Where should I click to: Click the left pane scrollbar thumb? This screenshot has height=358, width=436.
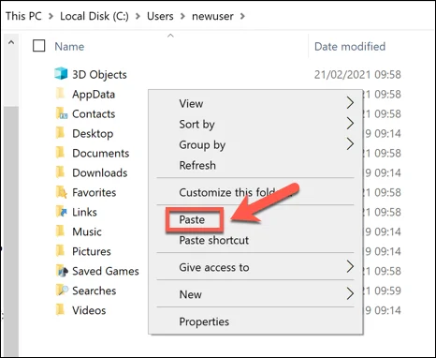tap(12, 231)
